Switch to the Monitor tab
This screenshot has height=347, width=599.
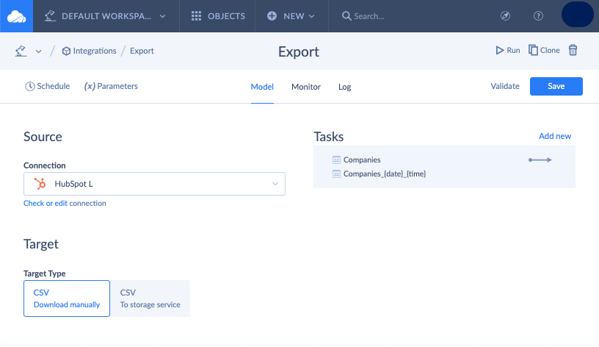point(306,87)
